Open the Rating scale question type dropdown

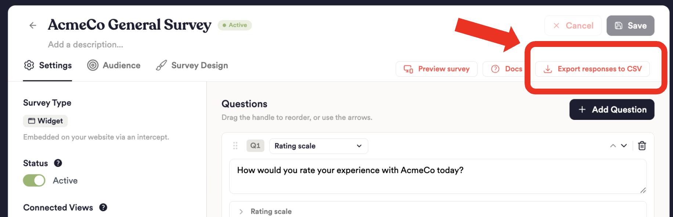(318, 146)
